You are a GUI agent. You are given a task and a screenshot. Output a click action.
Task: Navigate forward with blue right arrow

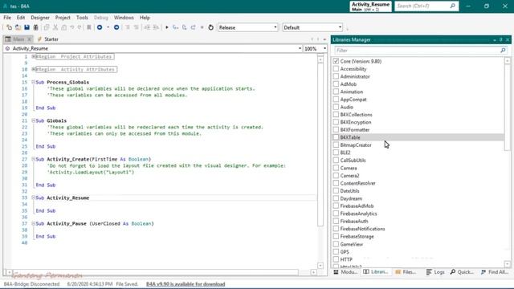116,27
